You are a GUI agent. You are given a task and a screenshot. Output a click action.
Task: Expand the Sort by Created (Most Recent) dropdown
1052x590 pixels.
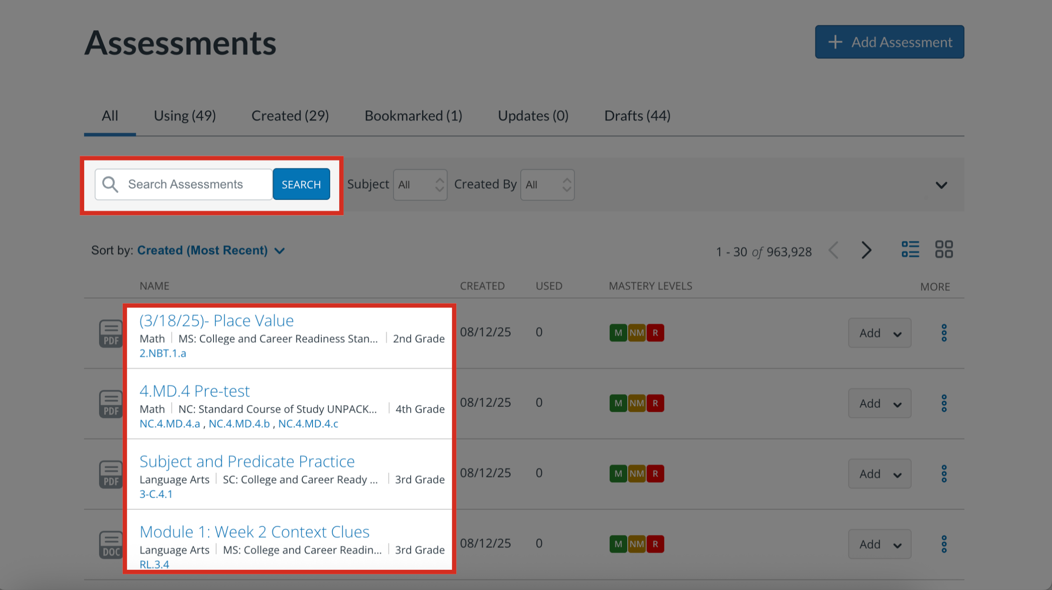(x=211, y=250)
